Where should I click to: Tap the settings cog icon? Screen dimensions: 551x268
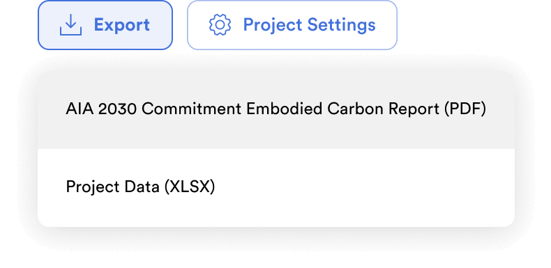pos(220,25)
